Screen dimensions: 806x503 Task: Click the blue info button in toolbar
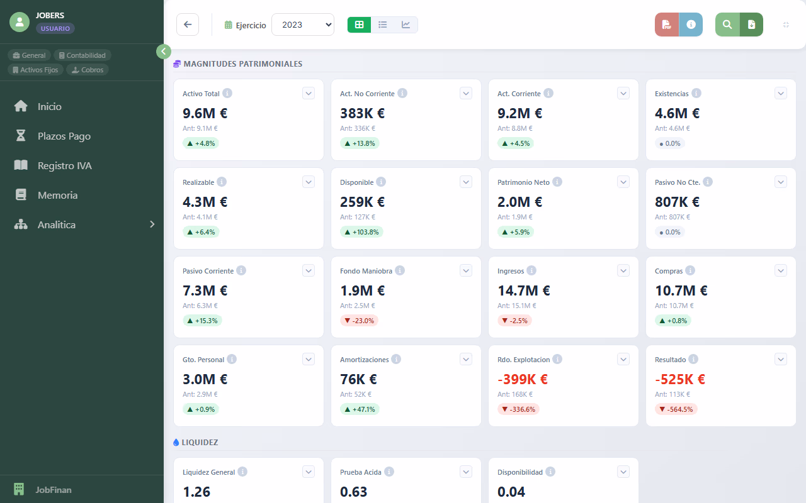coord(691,25)
